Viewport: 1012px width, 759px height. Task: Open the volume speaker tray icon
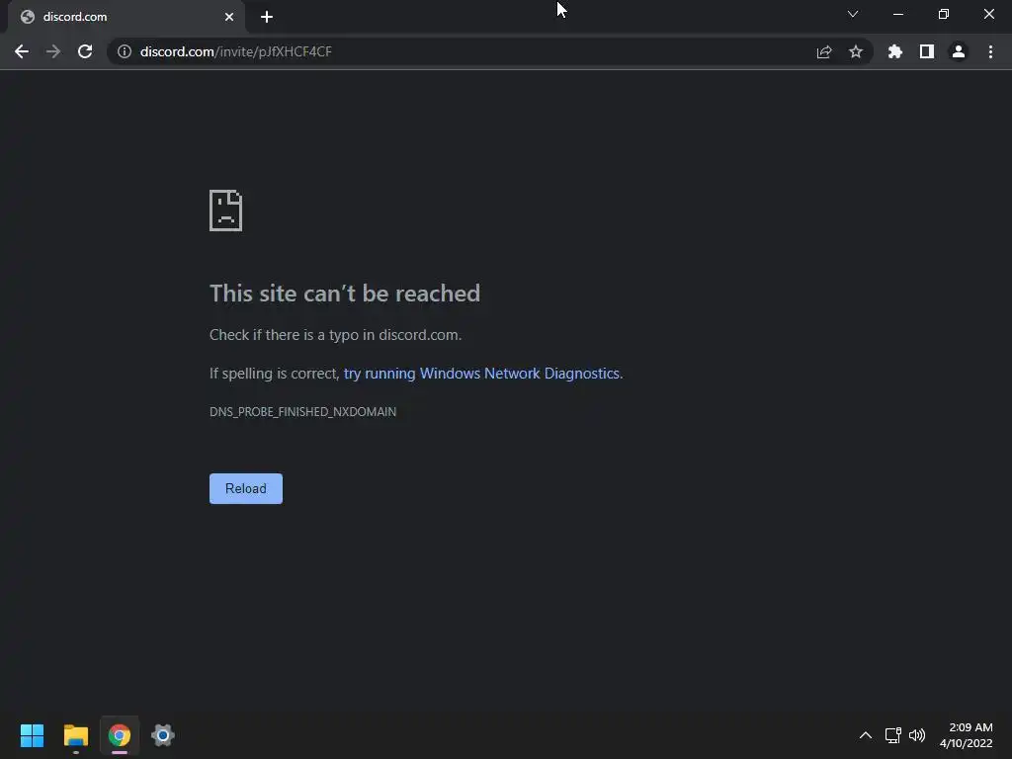click(917, 735)
